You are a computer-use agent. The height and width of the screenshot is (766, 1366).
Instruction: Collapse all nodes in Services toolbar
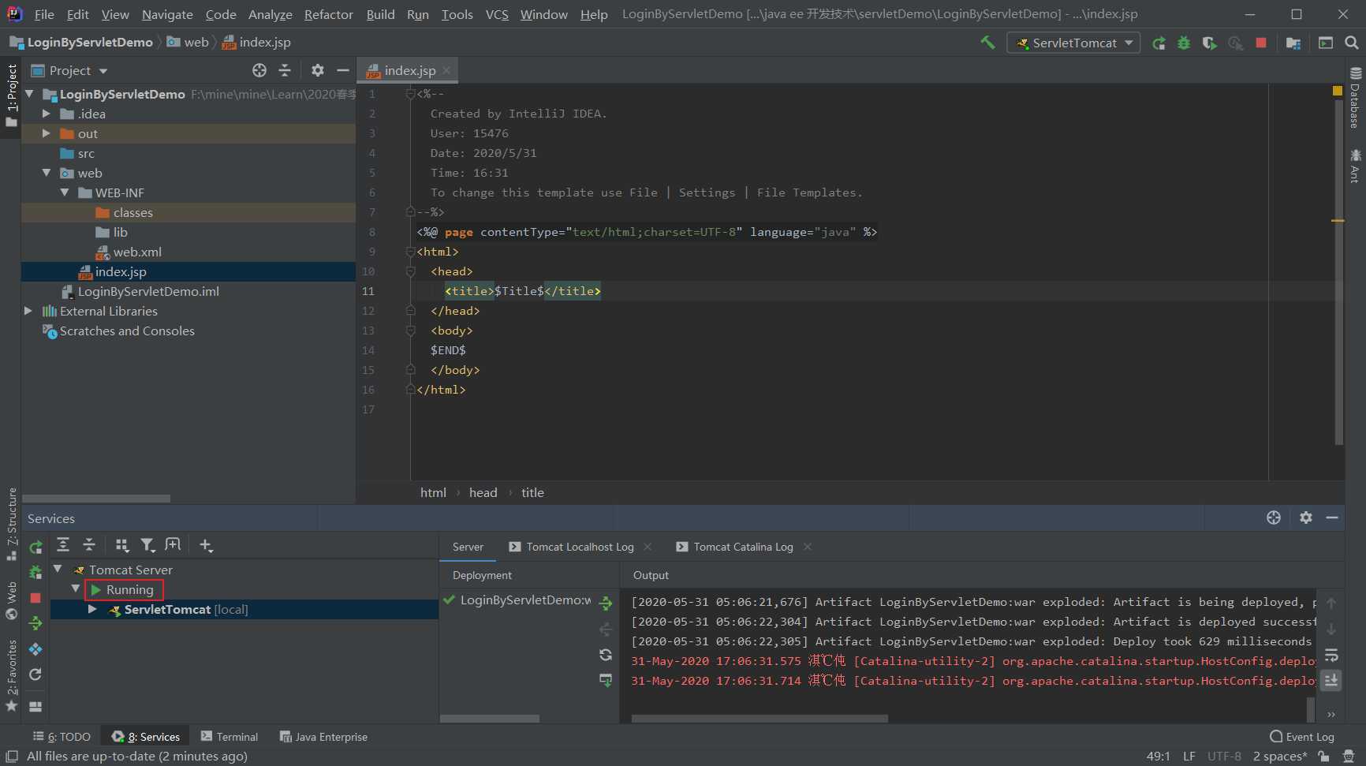89,544
